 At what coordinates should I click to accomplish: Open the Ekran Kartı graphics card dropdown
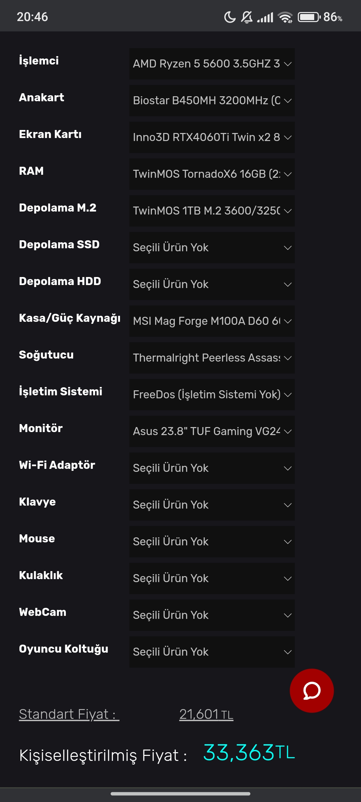point(212,137)
